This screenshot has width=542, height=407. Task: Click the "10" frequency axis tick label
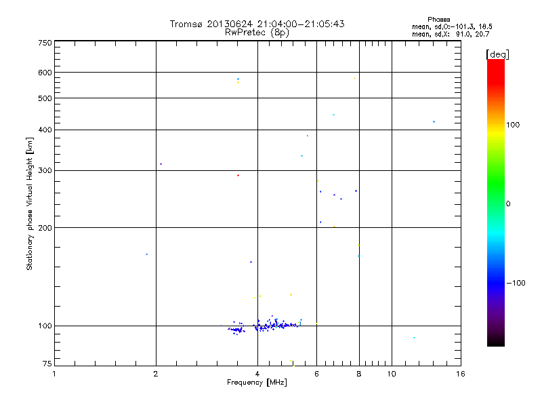click(392, 374)
